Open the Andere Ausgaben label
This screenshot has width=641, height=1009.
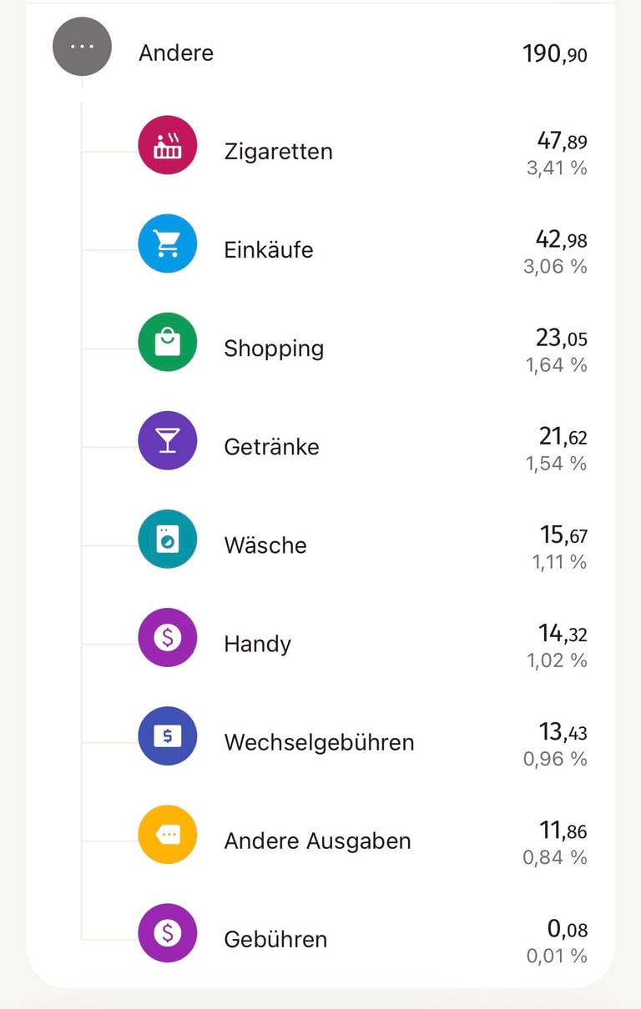point(317,841)
